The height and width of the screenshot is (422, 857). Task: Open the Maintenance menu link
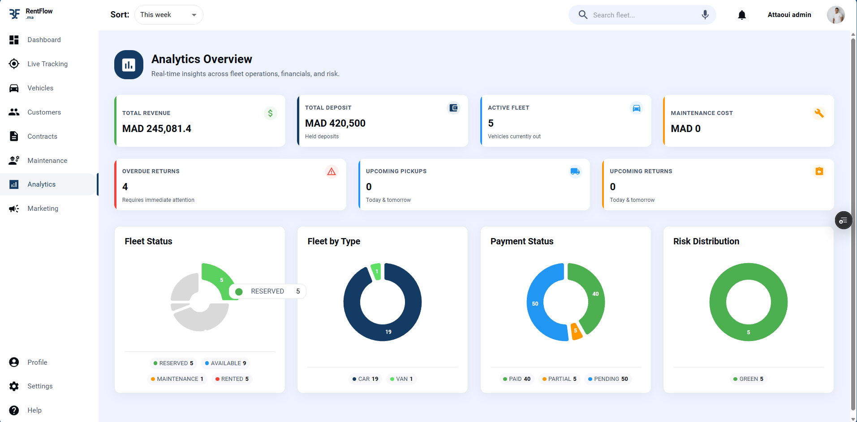pyautogui.click(x=47, y=161)
